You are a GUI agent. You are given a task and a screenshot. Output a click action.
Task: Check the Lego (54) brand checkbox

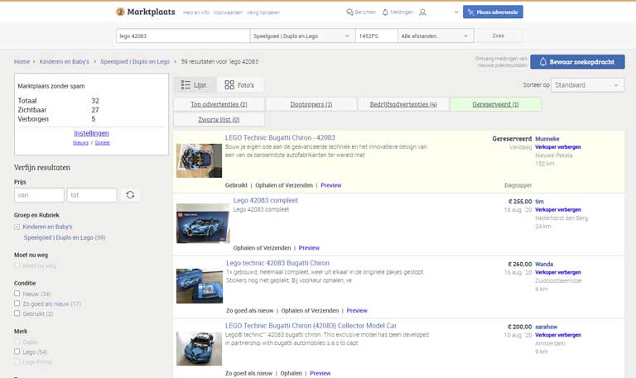17,352
